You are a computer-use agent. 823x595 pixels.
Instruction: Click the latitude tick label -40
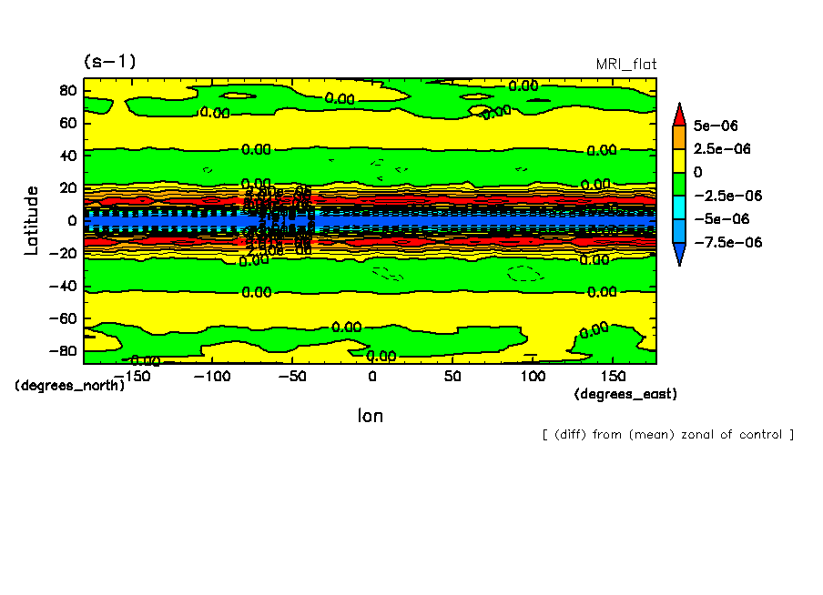pyautogui.click(x=63, y=287)
